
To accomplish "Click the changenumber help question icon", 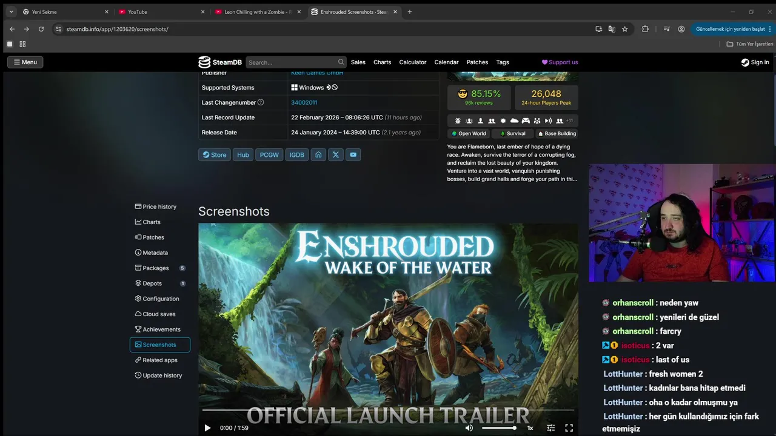I will point(261,102).
